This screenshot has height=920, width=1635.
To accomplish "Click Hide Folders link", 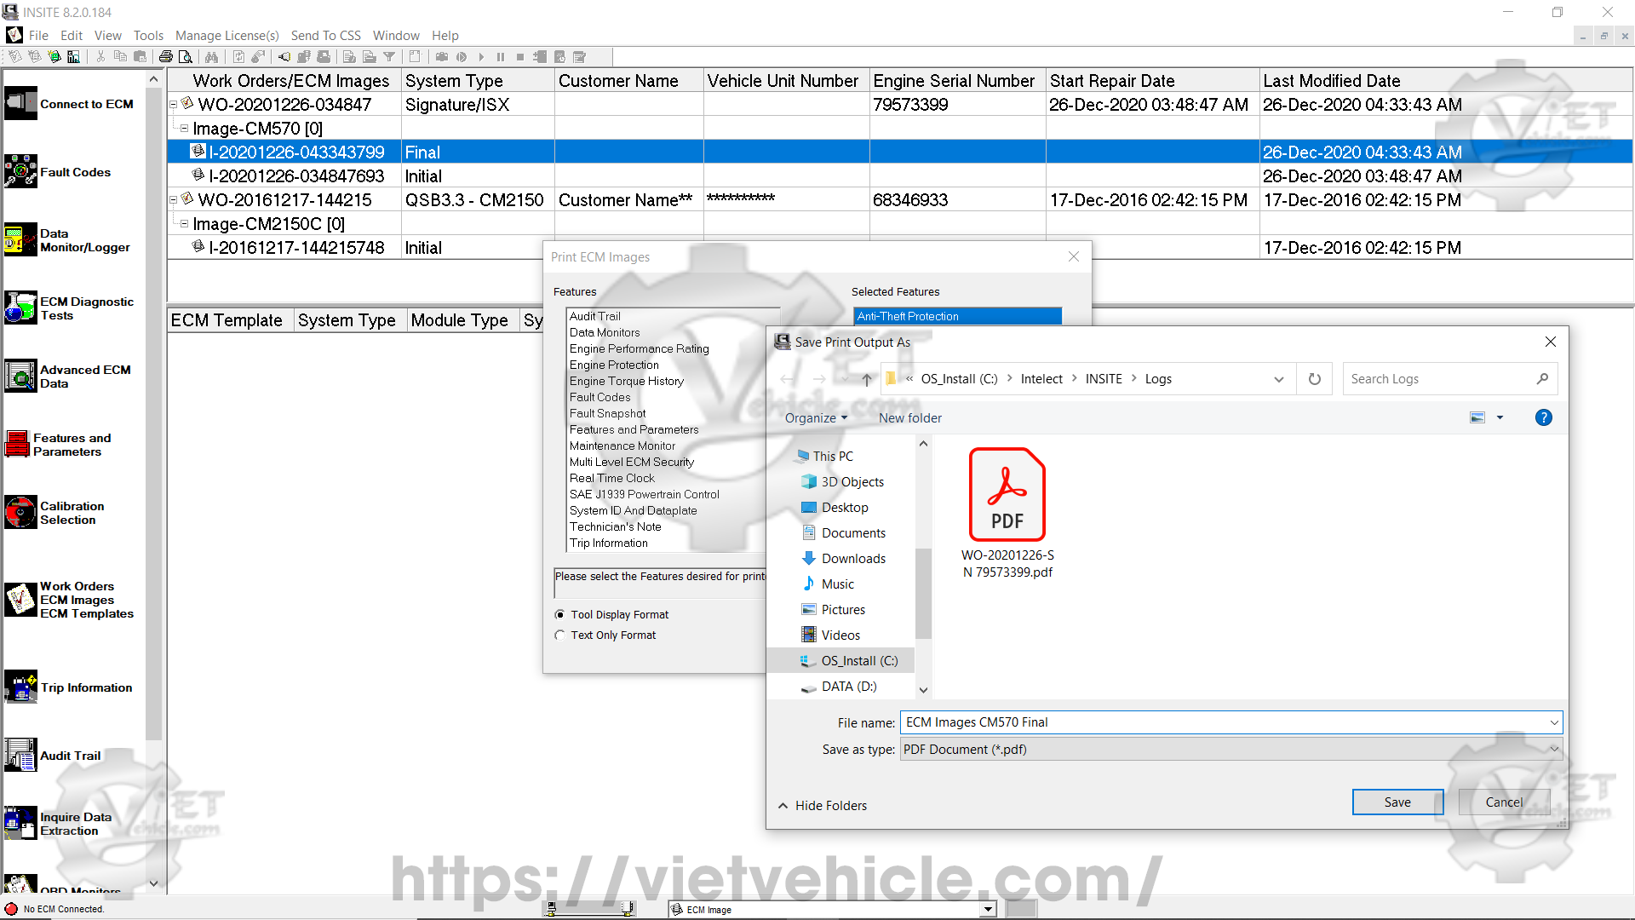I will point(830,806).
